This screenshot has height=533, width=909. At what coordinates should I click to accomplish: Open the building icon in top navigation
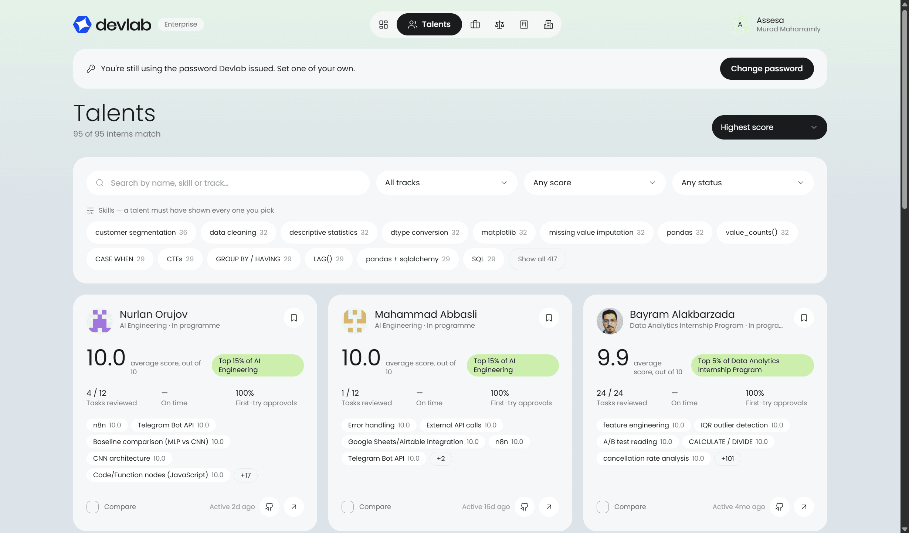click(548, 24)
